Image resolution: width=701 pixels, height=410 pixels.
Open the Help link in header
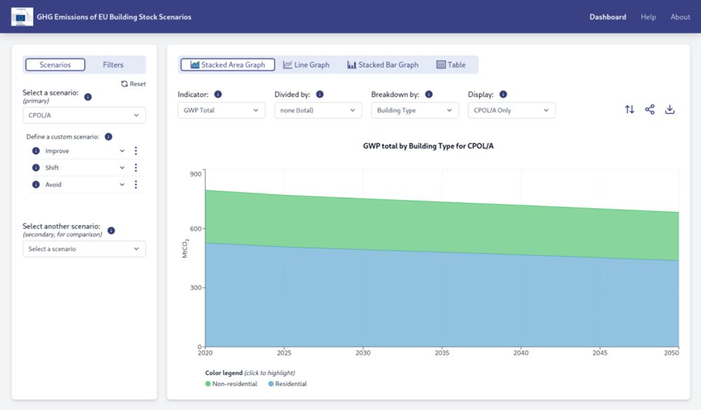coord(648,17)
